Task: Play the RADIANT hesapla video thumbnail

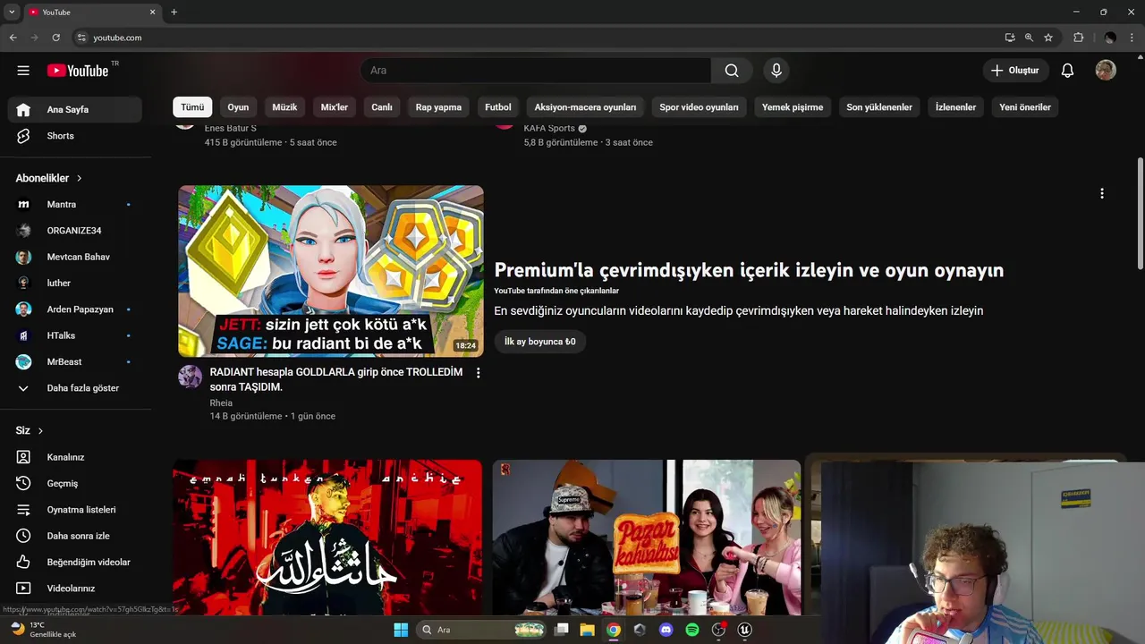Action: [331, 271]
